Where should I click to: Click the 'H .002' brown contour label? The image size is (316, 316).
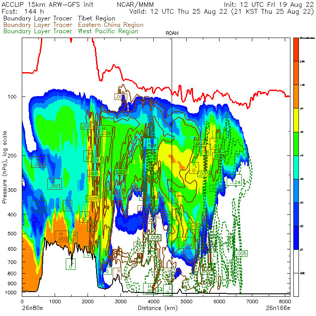point(62,237)
